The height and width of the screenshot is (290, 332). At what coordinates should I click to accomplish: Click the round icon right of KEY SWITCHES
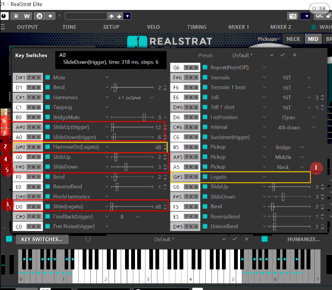pos(88,239)
